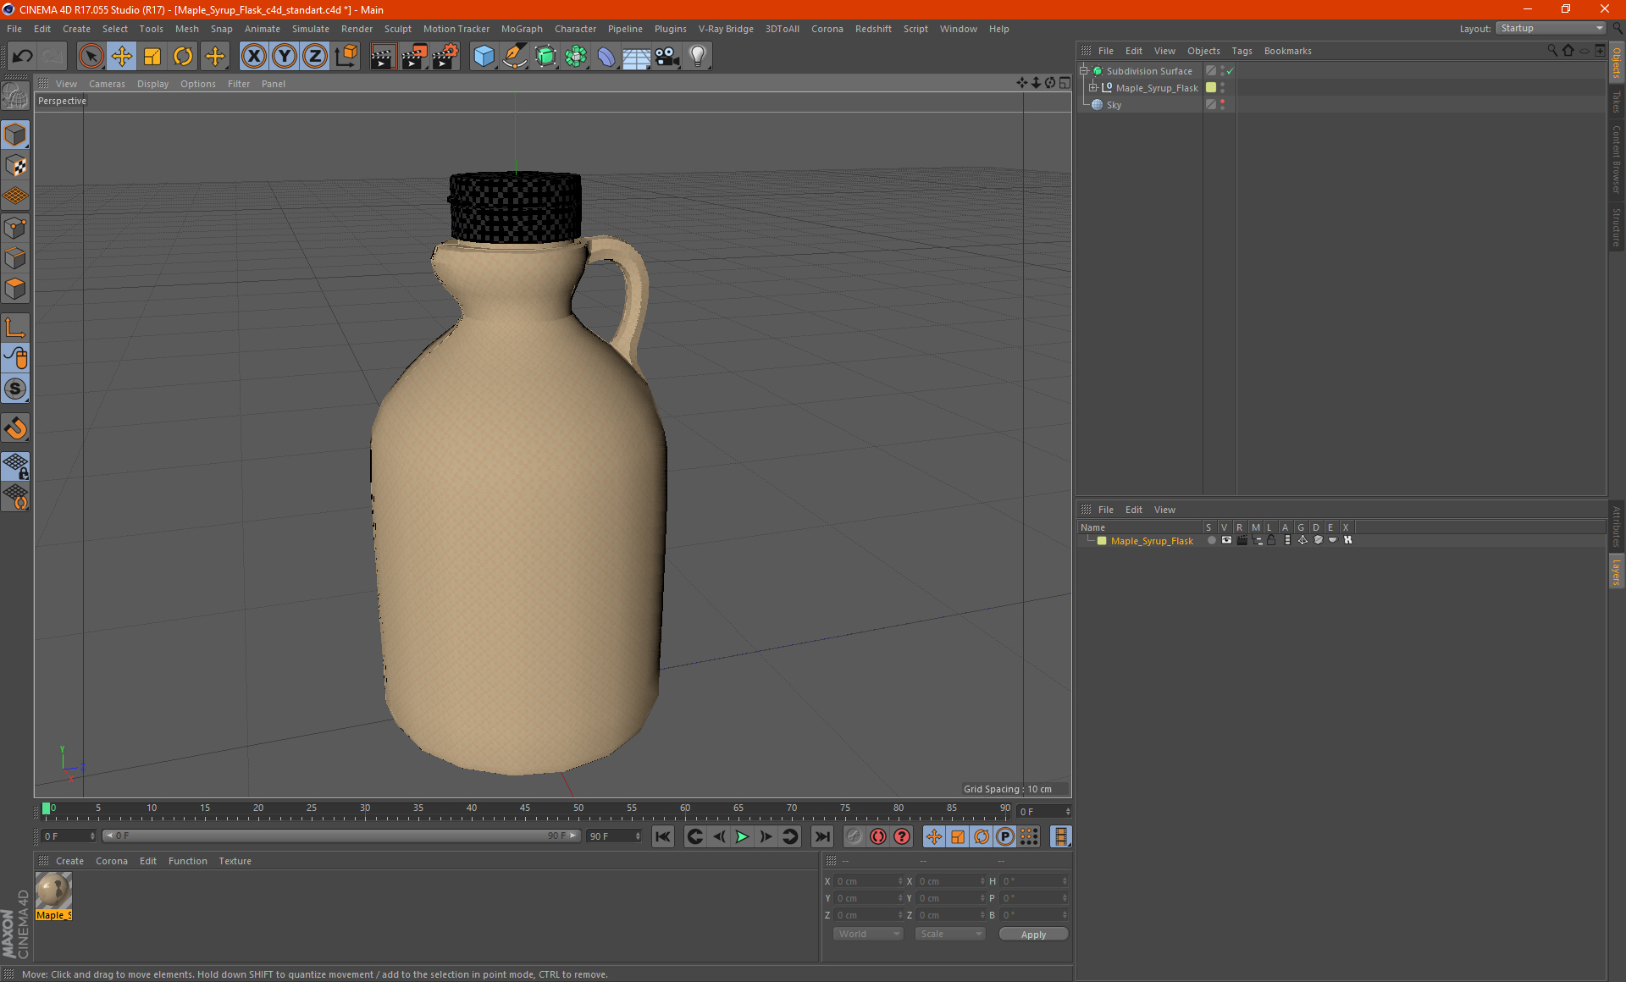The width and height of the screenshot is (1626, 982).
Task: Toggle Z axis lock
Action: click(x=315, y=57)
